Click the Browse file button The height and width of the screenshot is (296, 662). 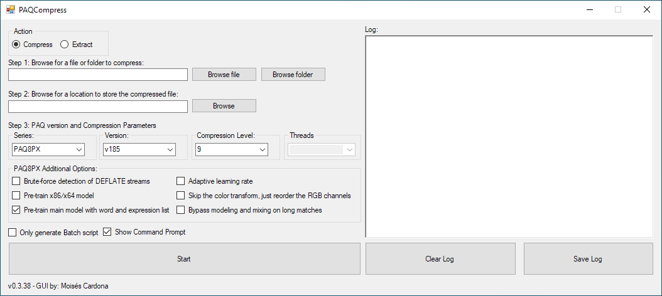coord(224,75)
